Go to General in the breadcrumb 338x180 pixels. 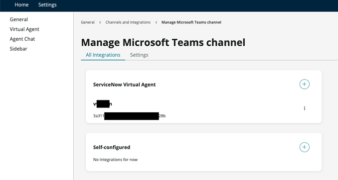88,22
